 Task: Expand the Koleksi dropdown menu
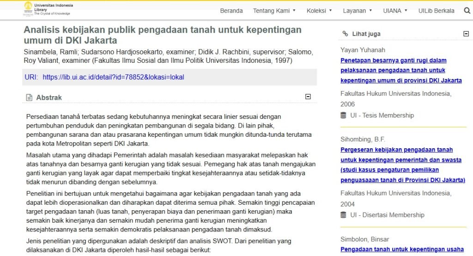319,11
